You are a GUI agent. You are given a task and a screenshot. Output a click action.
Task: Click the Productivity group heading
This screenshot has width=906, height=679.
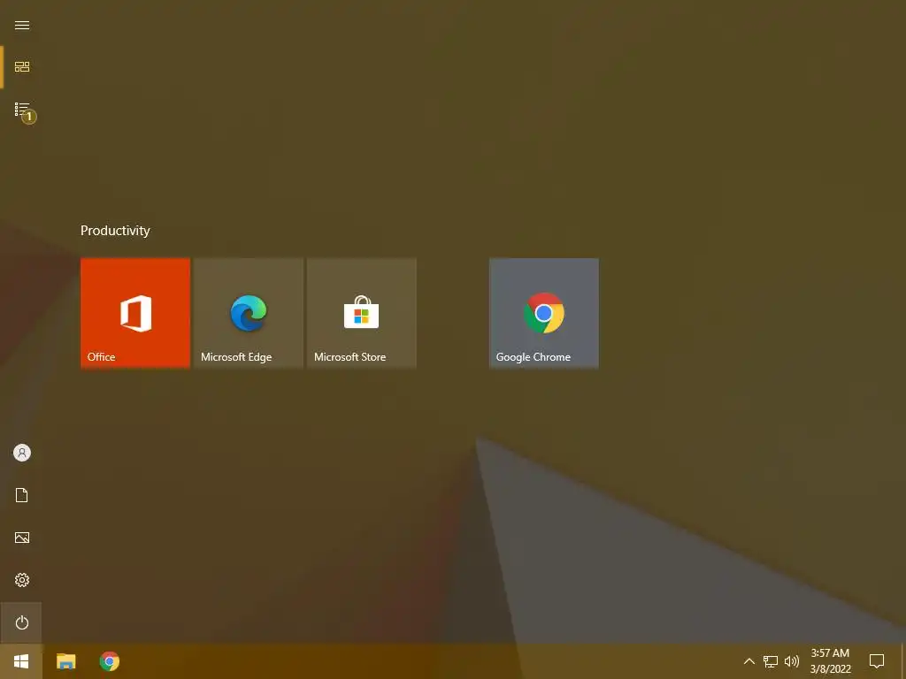[115, 231]
